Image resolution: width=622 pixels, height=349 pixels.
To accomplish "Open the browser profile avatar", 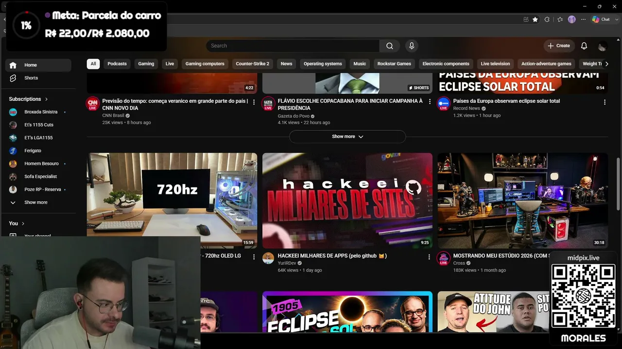I will click(x=571, y=19).
